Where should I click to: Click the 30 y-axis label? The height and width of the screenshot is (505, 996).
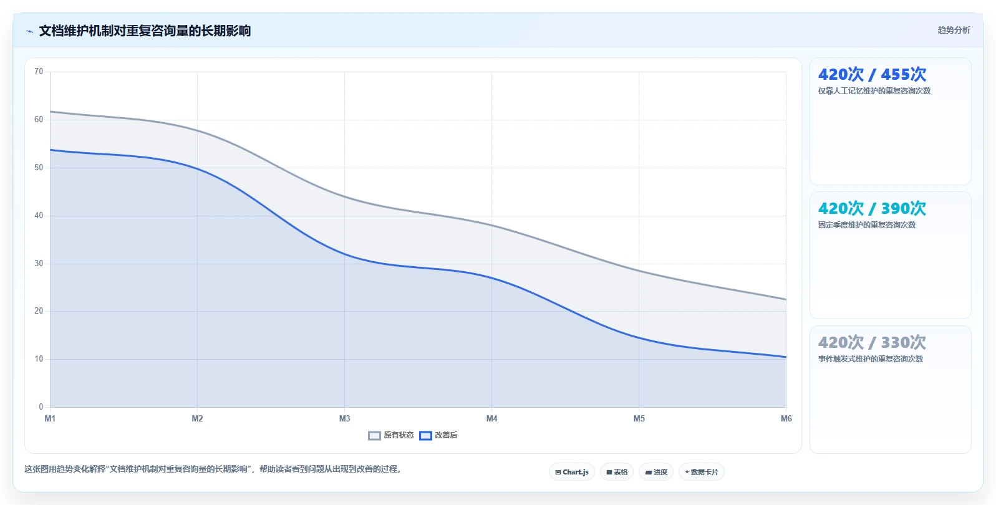click(x=39, y=264)
